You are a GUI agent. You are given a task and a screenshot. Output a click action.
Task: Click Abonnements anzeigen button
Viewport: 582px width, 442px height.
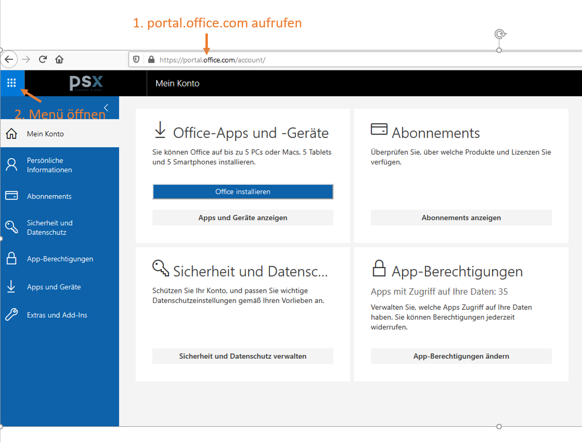click(x=461, y=218)
